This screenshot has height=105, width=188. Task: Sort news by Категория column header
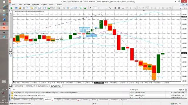pyautogui.click(x=134, y=90)
